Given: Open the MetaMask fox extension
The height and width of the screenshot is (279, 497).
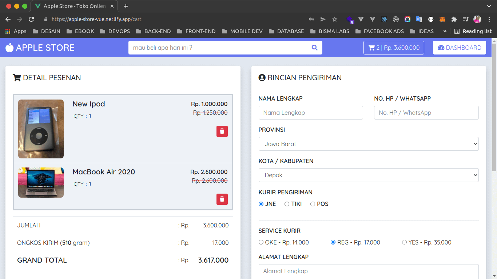Looking at the screenshot, I should pyautogui.click(x=442, y=19).
